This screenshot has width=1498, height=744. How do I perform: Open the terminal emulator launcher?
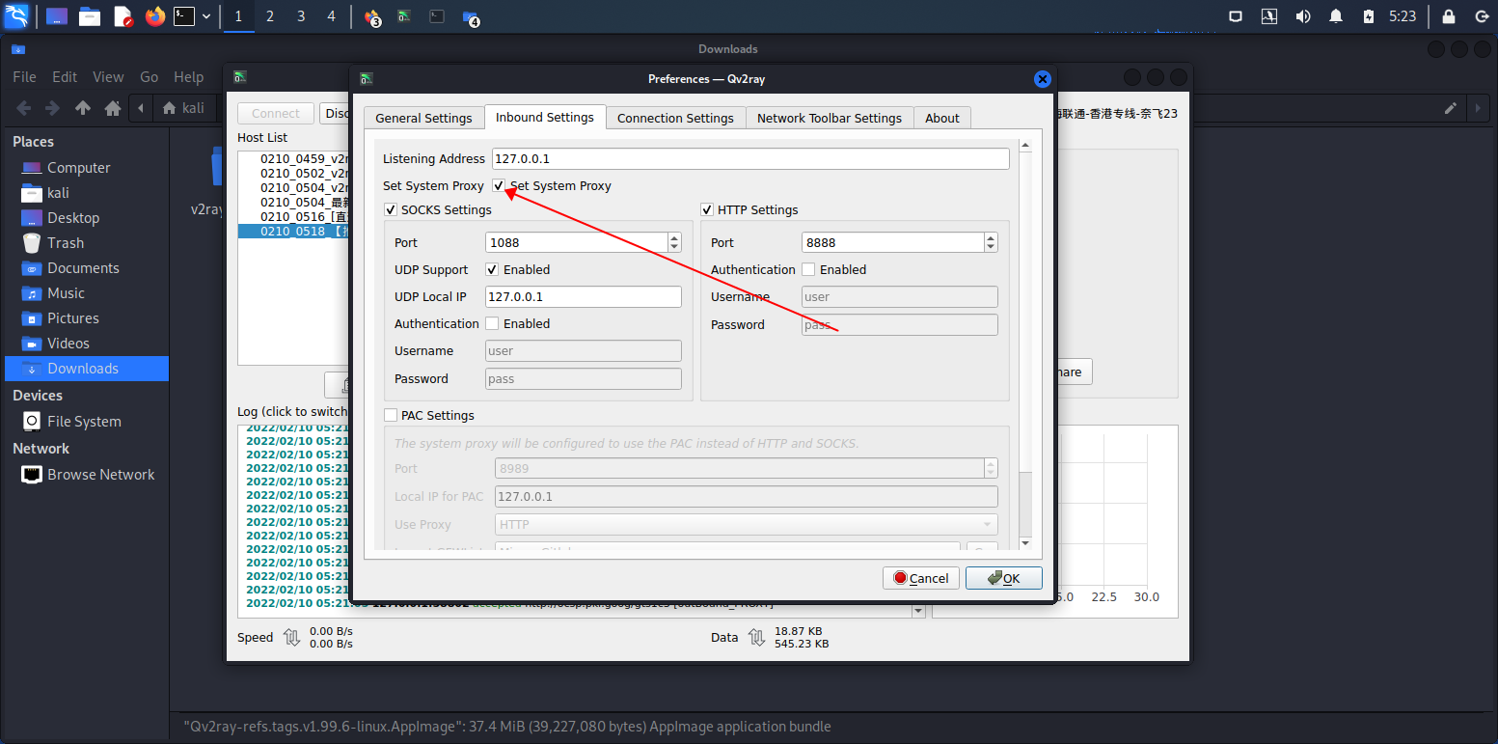pyautogui.click(x=184, y=16)
